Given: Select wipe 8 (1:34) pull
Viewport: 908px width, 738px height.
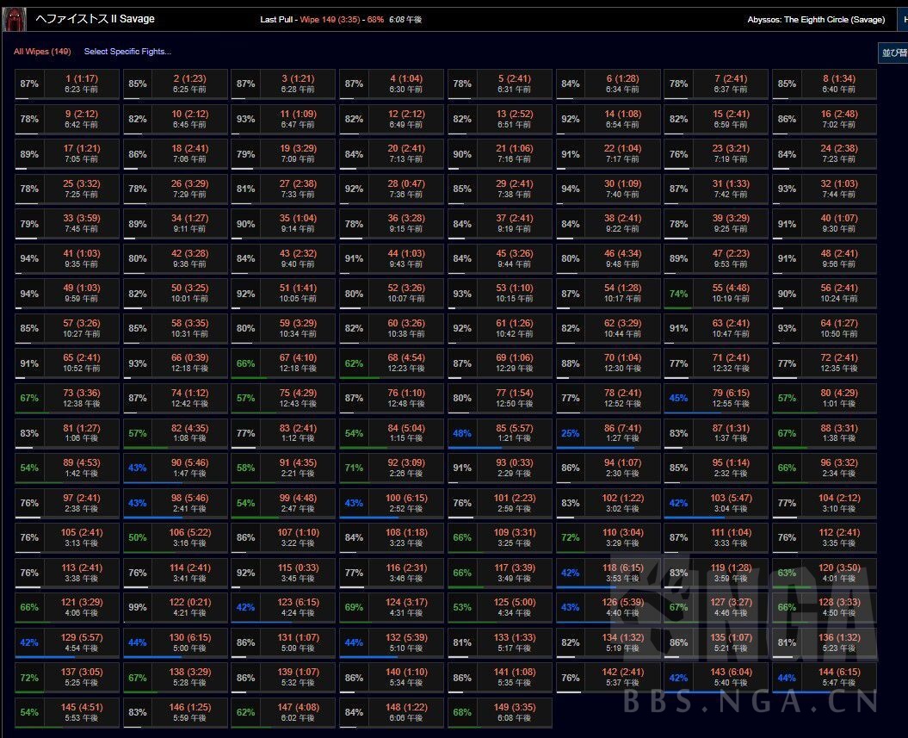Looking at the screenshot, I should point(837,84).
